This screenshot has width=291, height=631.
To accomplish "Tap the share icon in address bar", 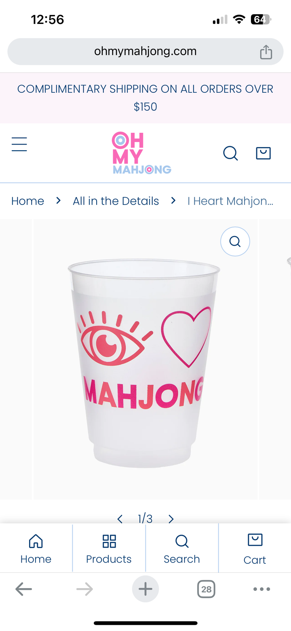I will pos(266,52).
